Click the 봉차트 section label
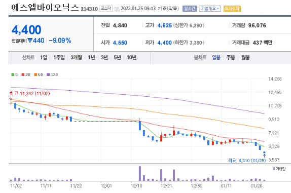The image size is (291, 193). [200, 57]
